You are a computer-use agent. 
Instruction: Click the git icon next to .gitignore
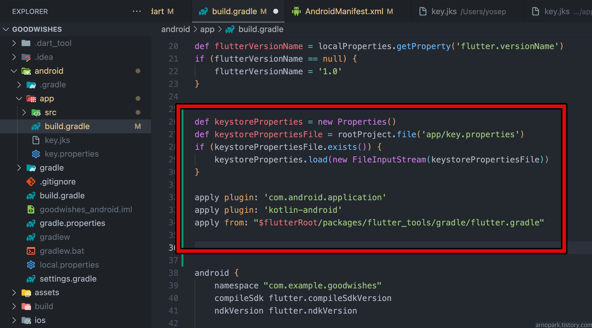pyautogui.click(x=31, y=182)
